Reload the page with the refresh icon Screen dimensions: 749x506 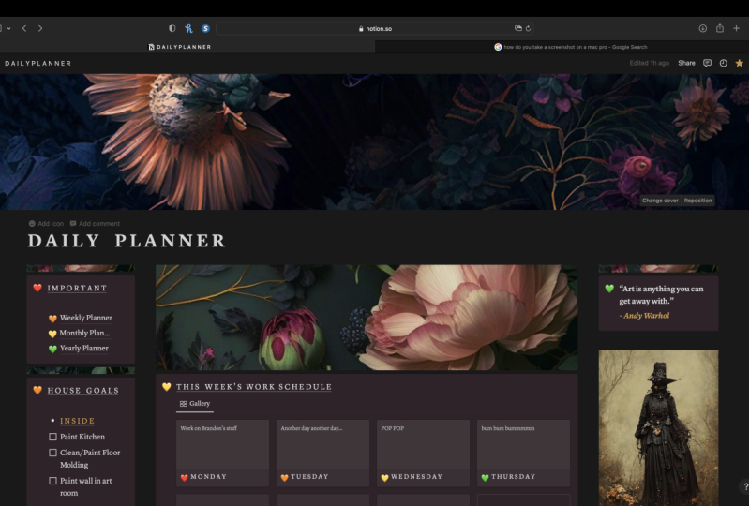[529, 29]
